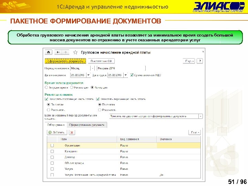The image size is (248, 186).
Task: Go back with the left arrow button
Action: tap(58, 52)
